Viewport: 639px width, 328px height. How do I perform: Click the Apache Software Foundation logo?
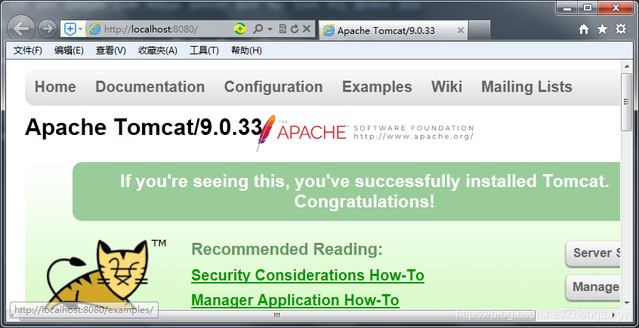click(365, 133)
